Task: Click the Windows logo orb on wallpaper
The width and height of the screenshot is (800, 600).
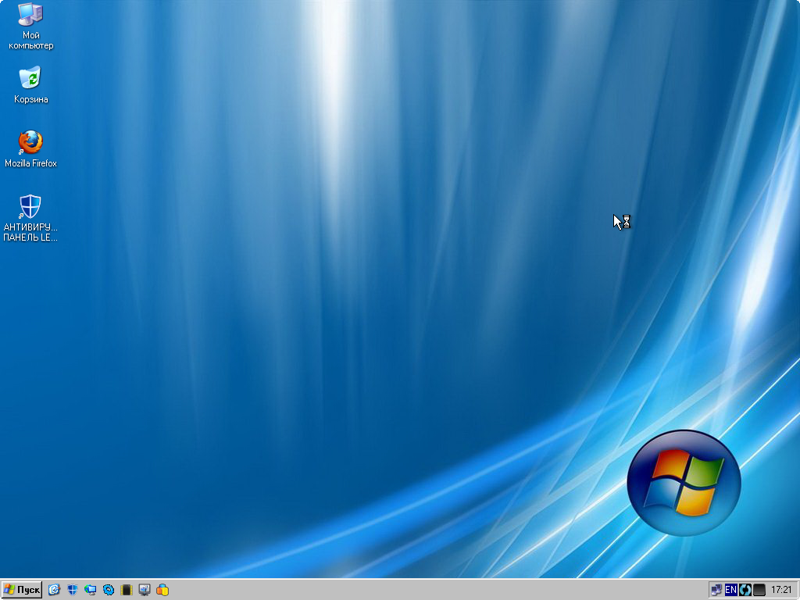Action: [x=684, y=482]
